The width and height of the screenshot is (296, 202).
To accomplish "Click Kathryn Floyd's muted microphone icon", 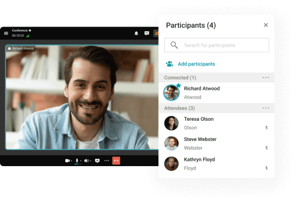I will coord(266,168).
